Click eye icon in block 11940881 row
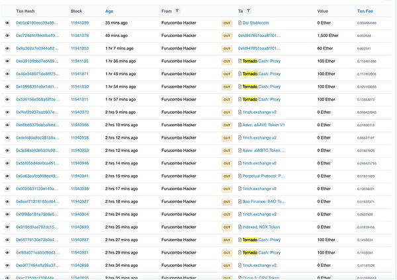Image resolution: width=397 pixels, height=280 pixels. pos(7,252)
